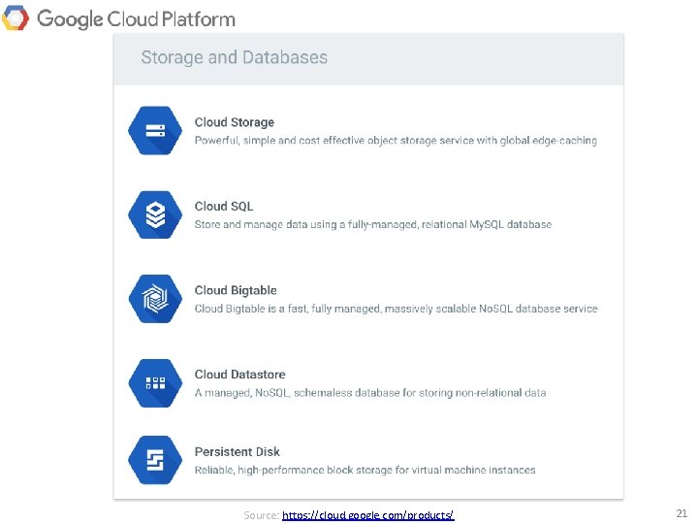Open the Cloud Datastore heading
The image size is (698, 524).
[x=240, y=375]
